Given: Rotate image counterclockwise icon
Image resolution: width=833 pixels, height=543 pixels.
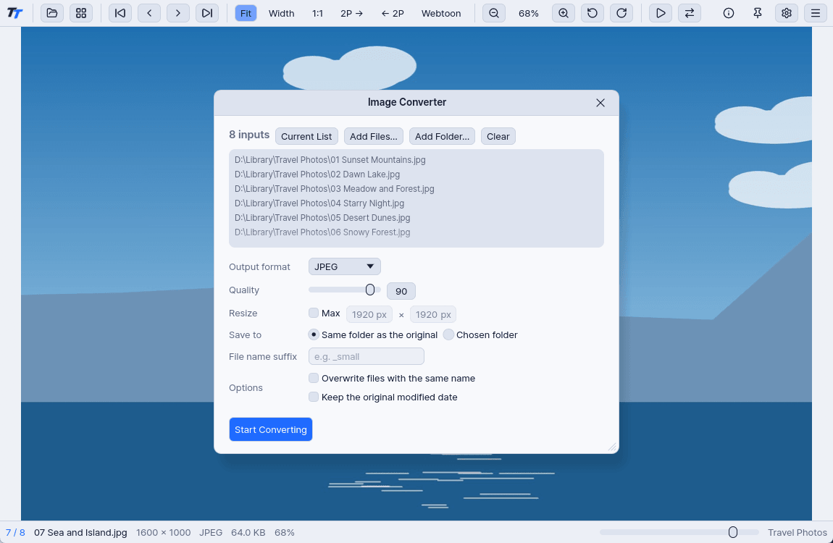Looking at the screenshot, I should click(593, 13).
